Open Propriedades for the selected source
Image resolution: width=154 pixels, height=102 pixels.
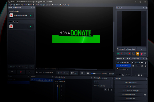coord(63,73)
